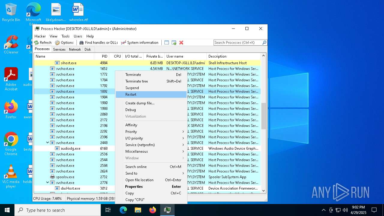This screenshot has height=216, width=384.
Task: Open the CCleaner desktop icon
Action: tap(11, 45)
